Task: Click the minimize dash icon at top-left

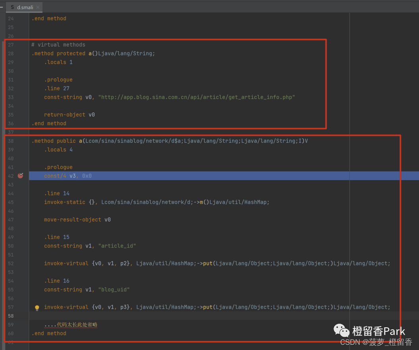Action: coord(2,7)
